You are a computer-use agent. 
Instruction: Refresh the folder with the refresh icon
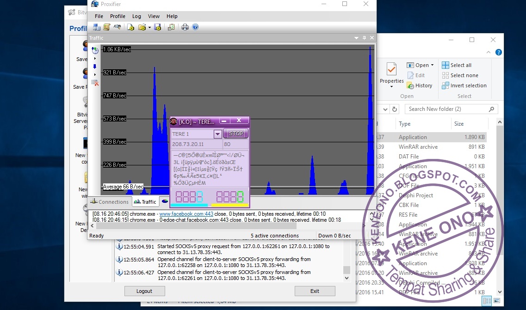pyautogui.click(x=394, y=109)
